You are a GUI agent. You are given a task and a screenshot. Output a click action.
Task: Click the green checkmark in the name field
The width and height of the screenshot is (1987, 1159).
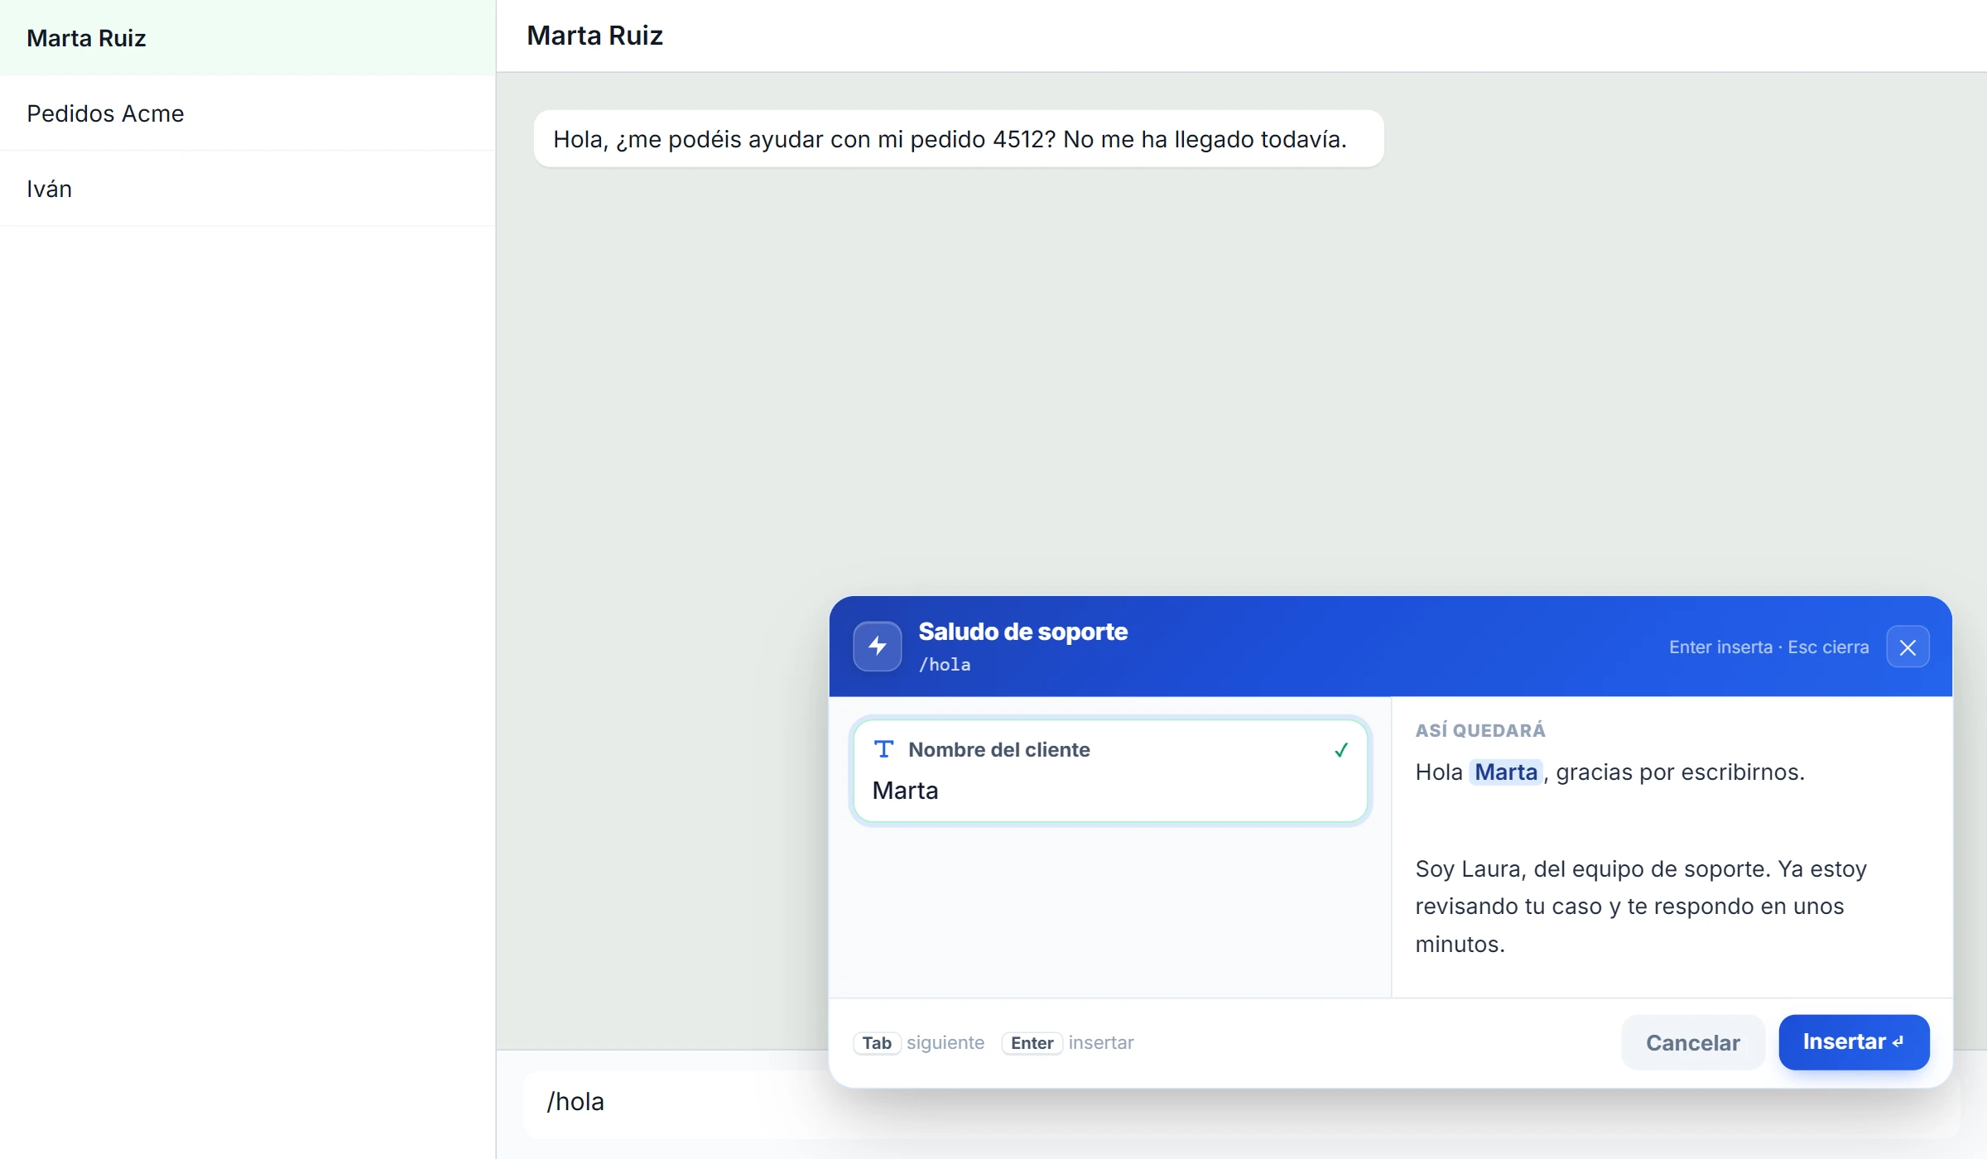pyautogui.click(x=1341, y=750)
